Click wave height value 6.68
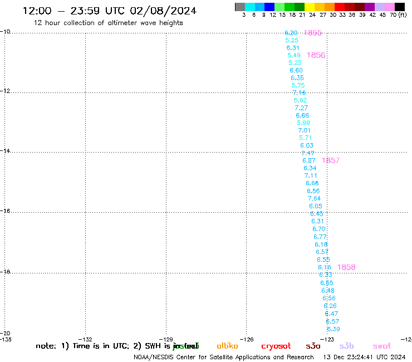The height and width of the screenshot is (362, 412). click(312, 183)
